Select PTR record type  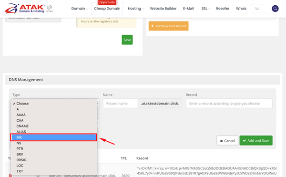(53, 149)
